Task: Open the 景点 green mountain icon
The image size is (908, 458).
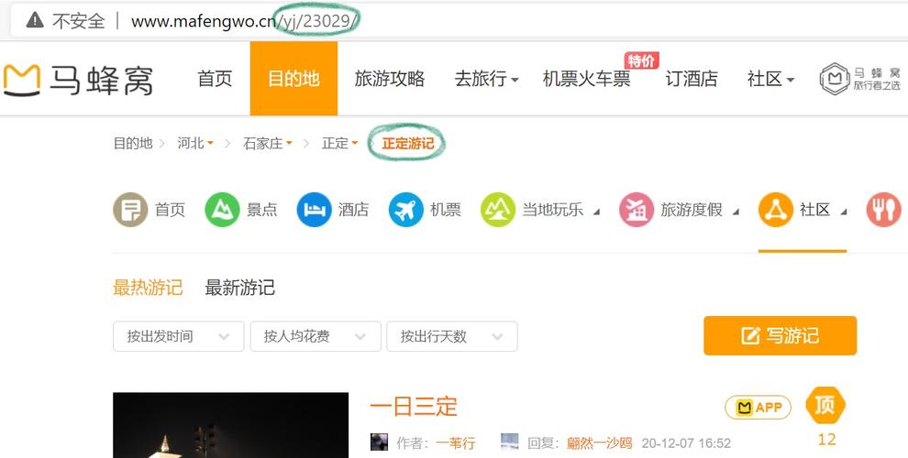Action: [222, 210]
